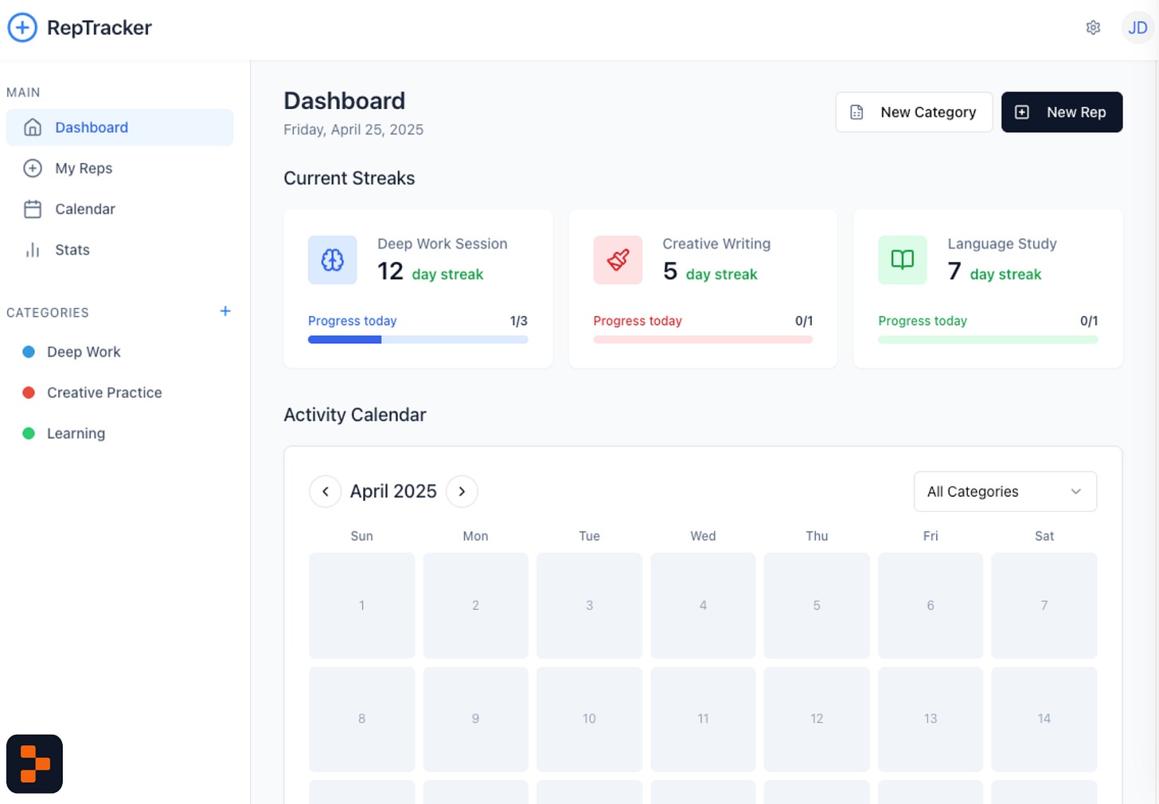Click the green dot beside Learning
Image resolution: width=1159 pixels, height=804 pixels.
[x=29, y=434]
